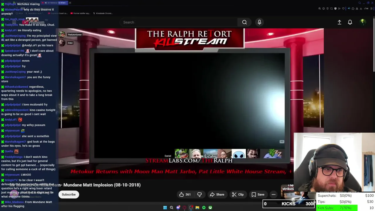This screenshot has width=375, height=211.
Task: Create a clip with Clip button
Action: [x=238, y=195]
